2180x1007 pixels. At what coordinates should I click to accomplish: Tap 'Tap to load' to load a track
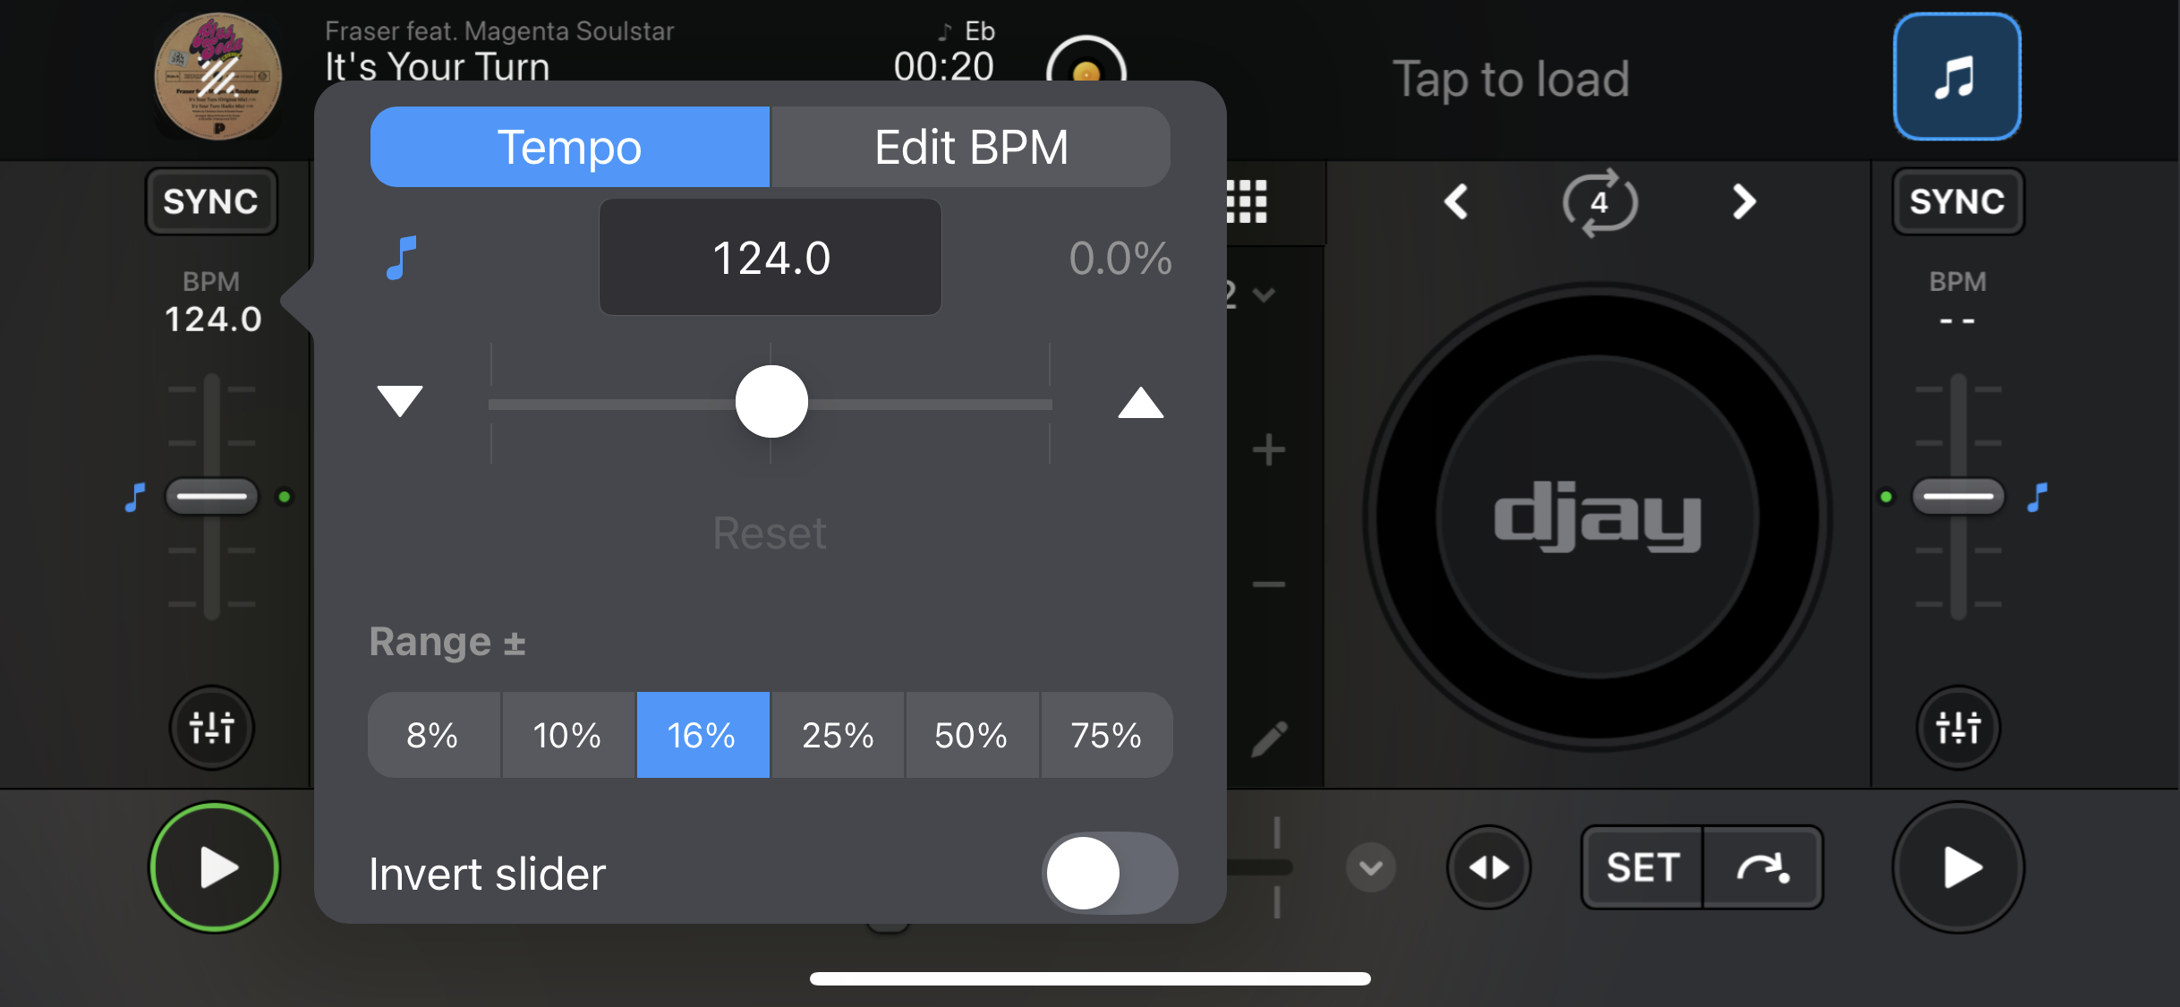(1511, 79)
